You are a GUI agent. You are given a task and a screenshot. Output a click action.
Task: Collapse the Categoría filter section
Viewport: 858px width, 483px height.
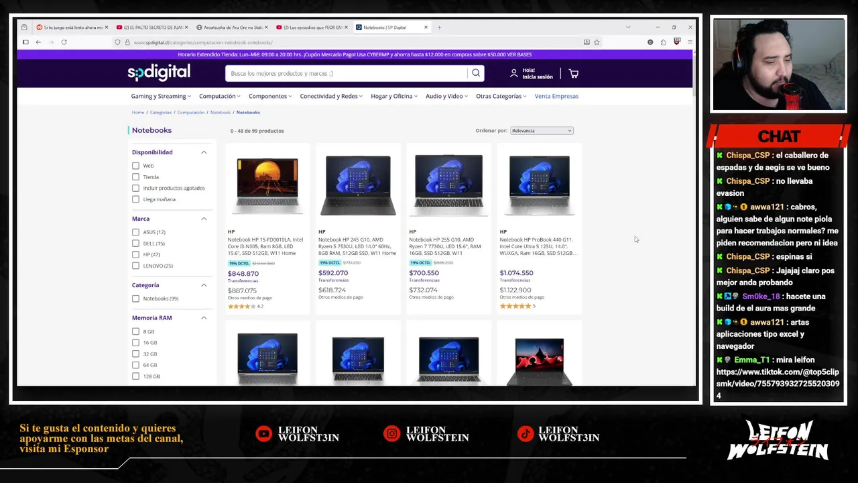204,285
